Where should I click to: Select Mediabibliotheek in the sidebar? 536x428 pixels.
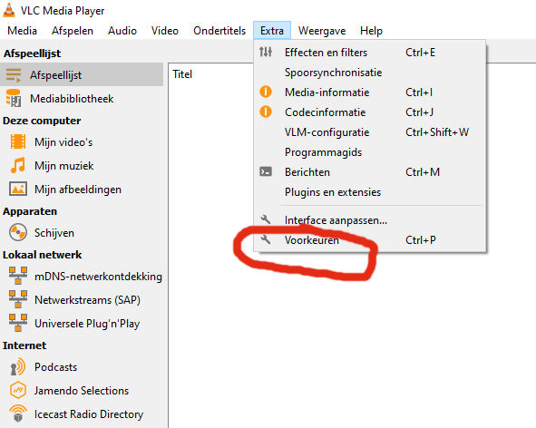[82, 99]
